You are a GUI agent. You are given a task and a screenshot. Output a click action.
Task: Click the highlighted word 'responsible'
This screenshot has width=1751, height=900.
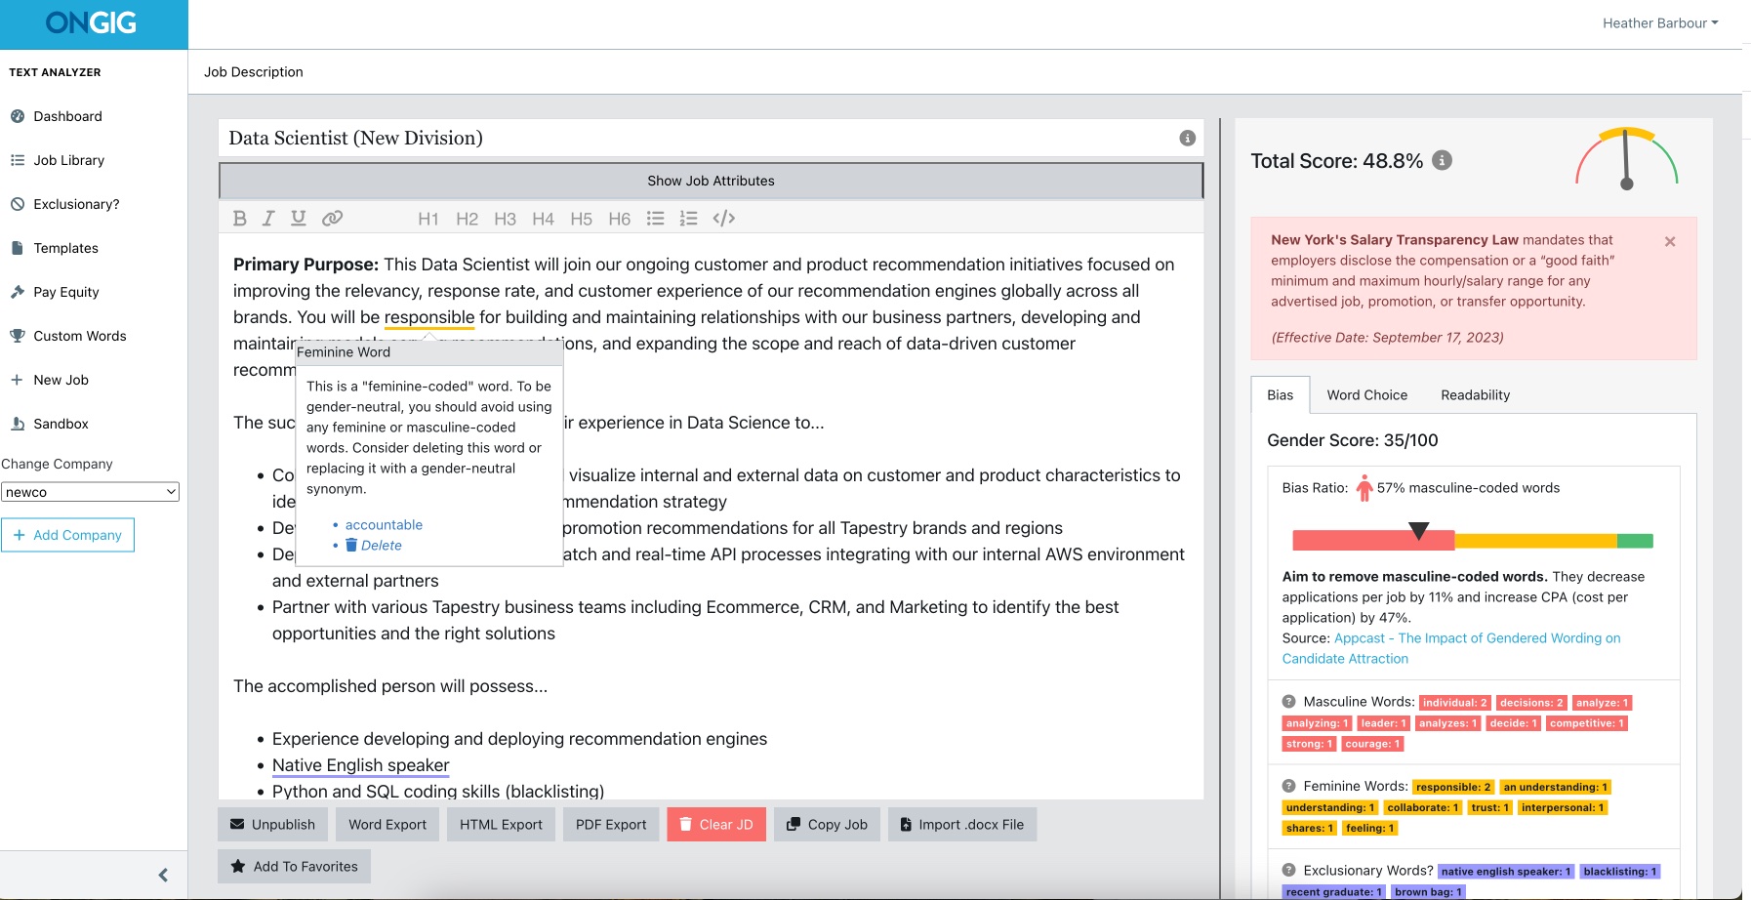429,317
